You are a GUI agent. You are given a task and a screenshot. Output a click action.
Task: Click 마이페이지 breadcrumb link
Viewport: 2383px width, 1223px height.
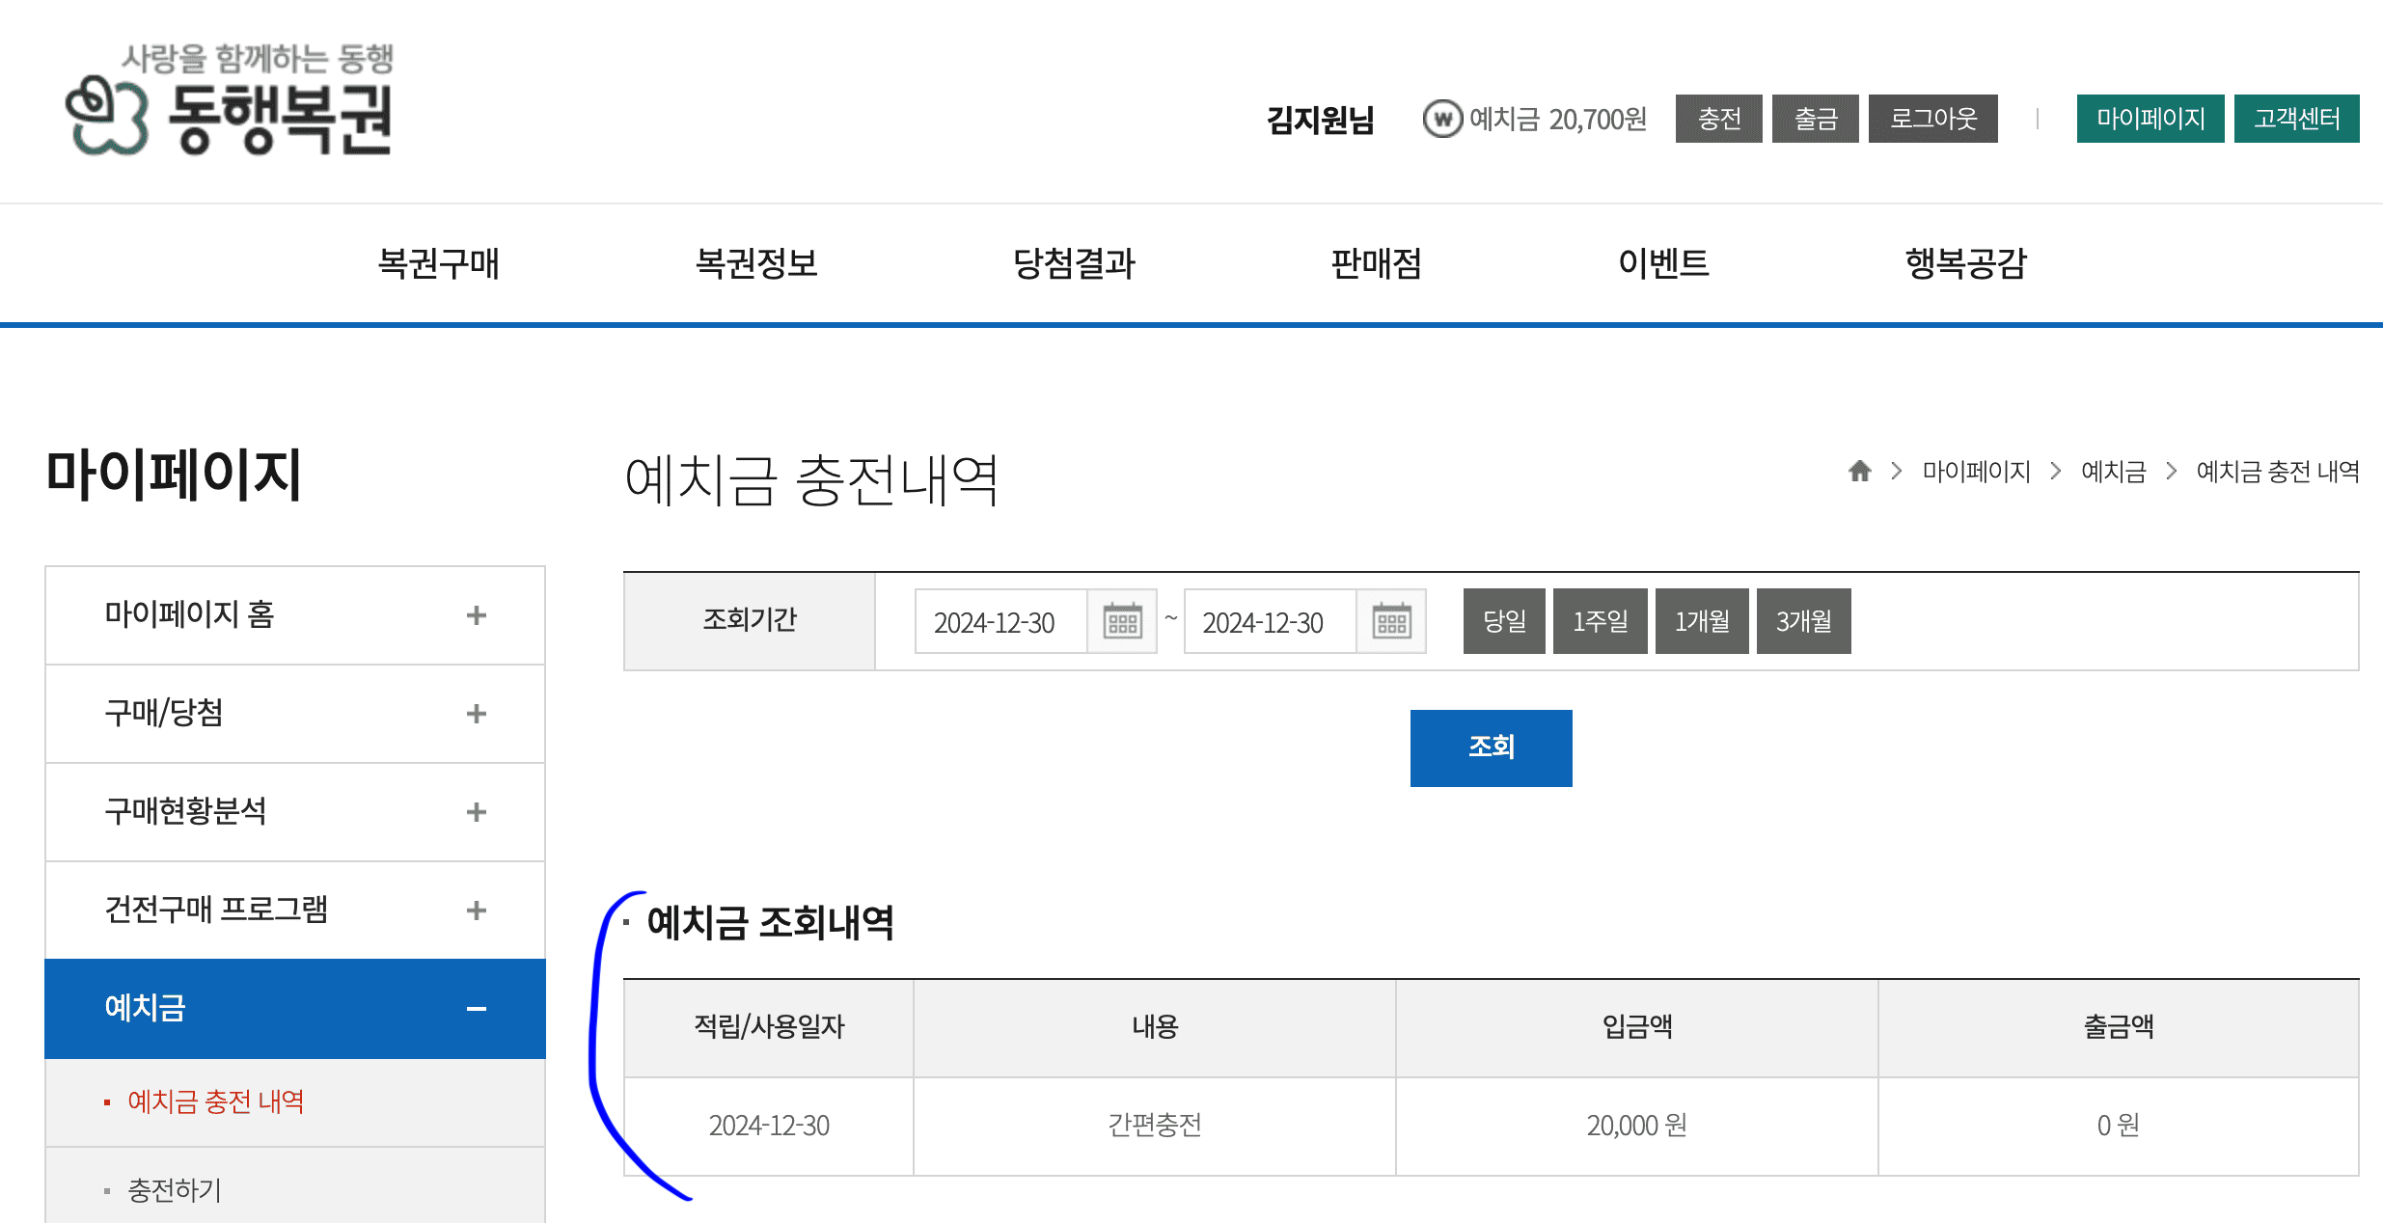[x=1976, y=471]
